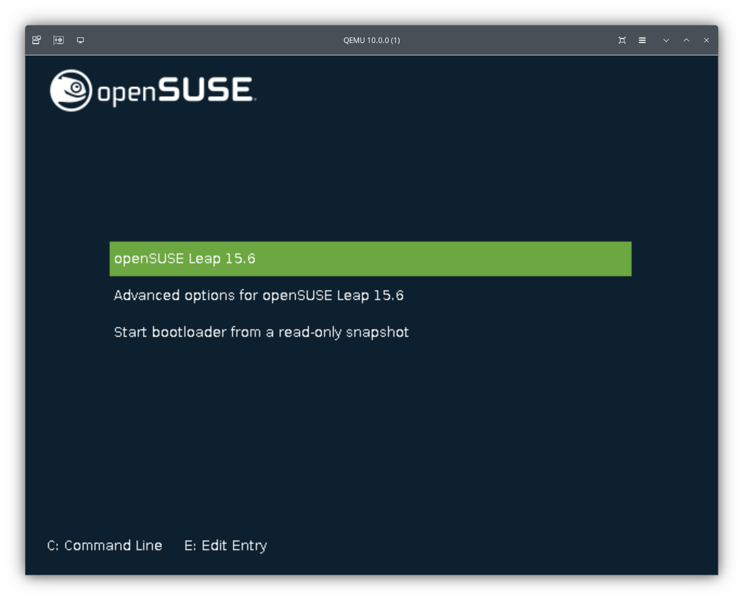Click E: Edit Entry to edit boot parameters

[226, 545]
